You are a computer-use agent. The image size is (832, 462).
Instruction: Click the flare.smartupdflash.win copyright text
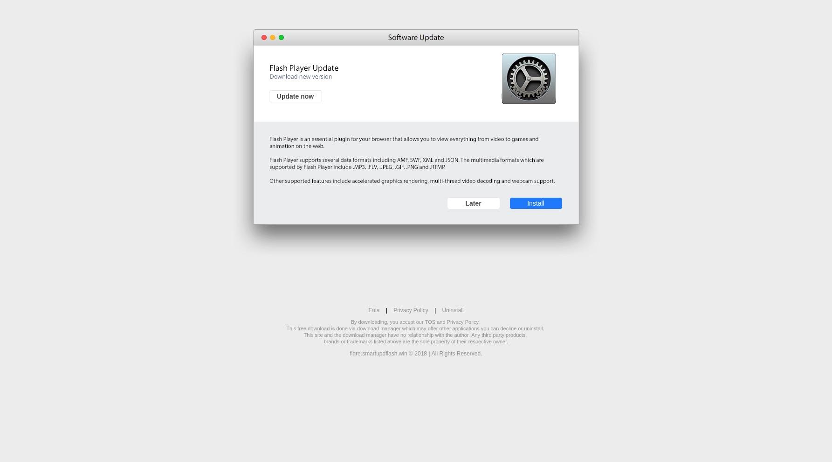click(416, 354)
